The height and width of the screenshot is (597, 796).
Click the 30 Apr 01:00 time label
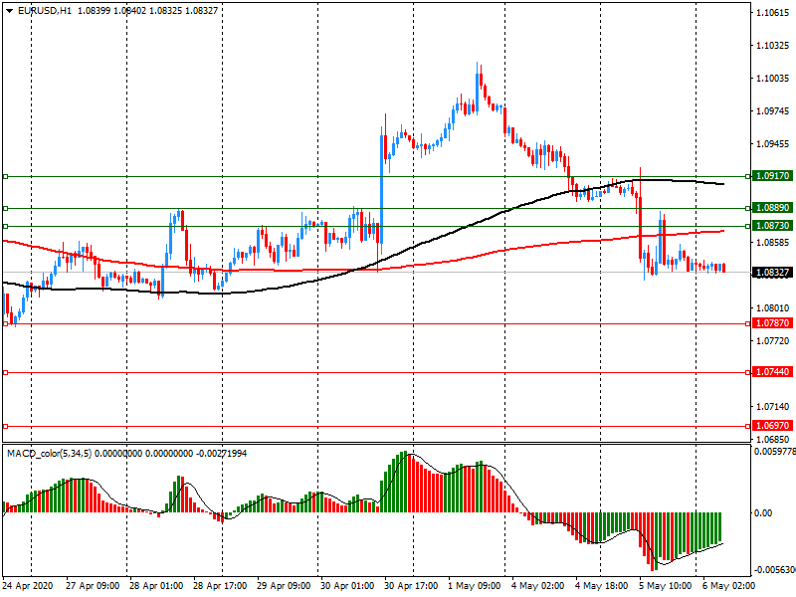347,586
